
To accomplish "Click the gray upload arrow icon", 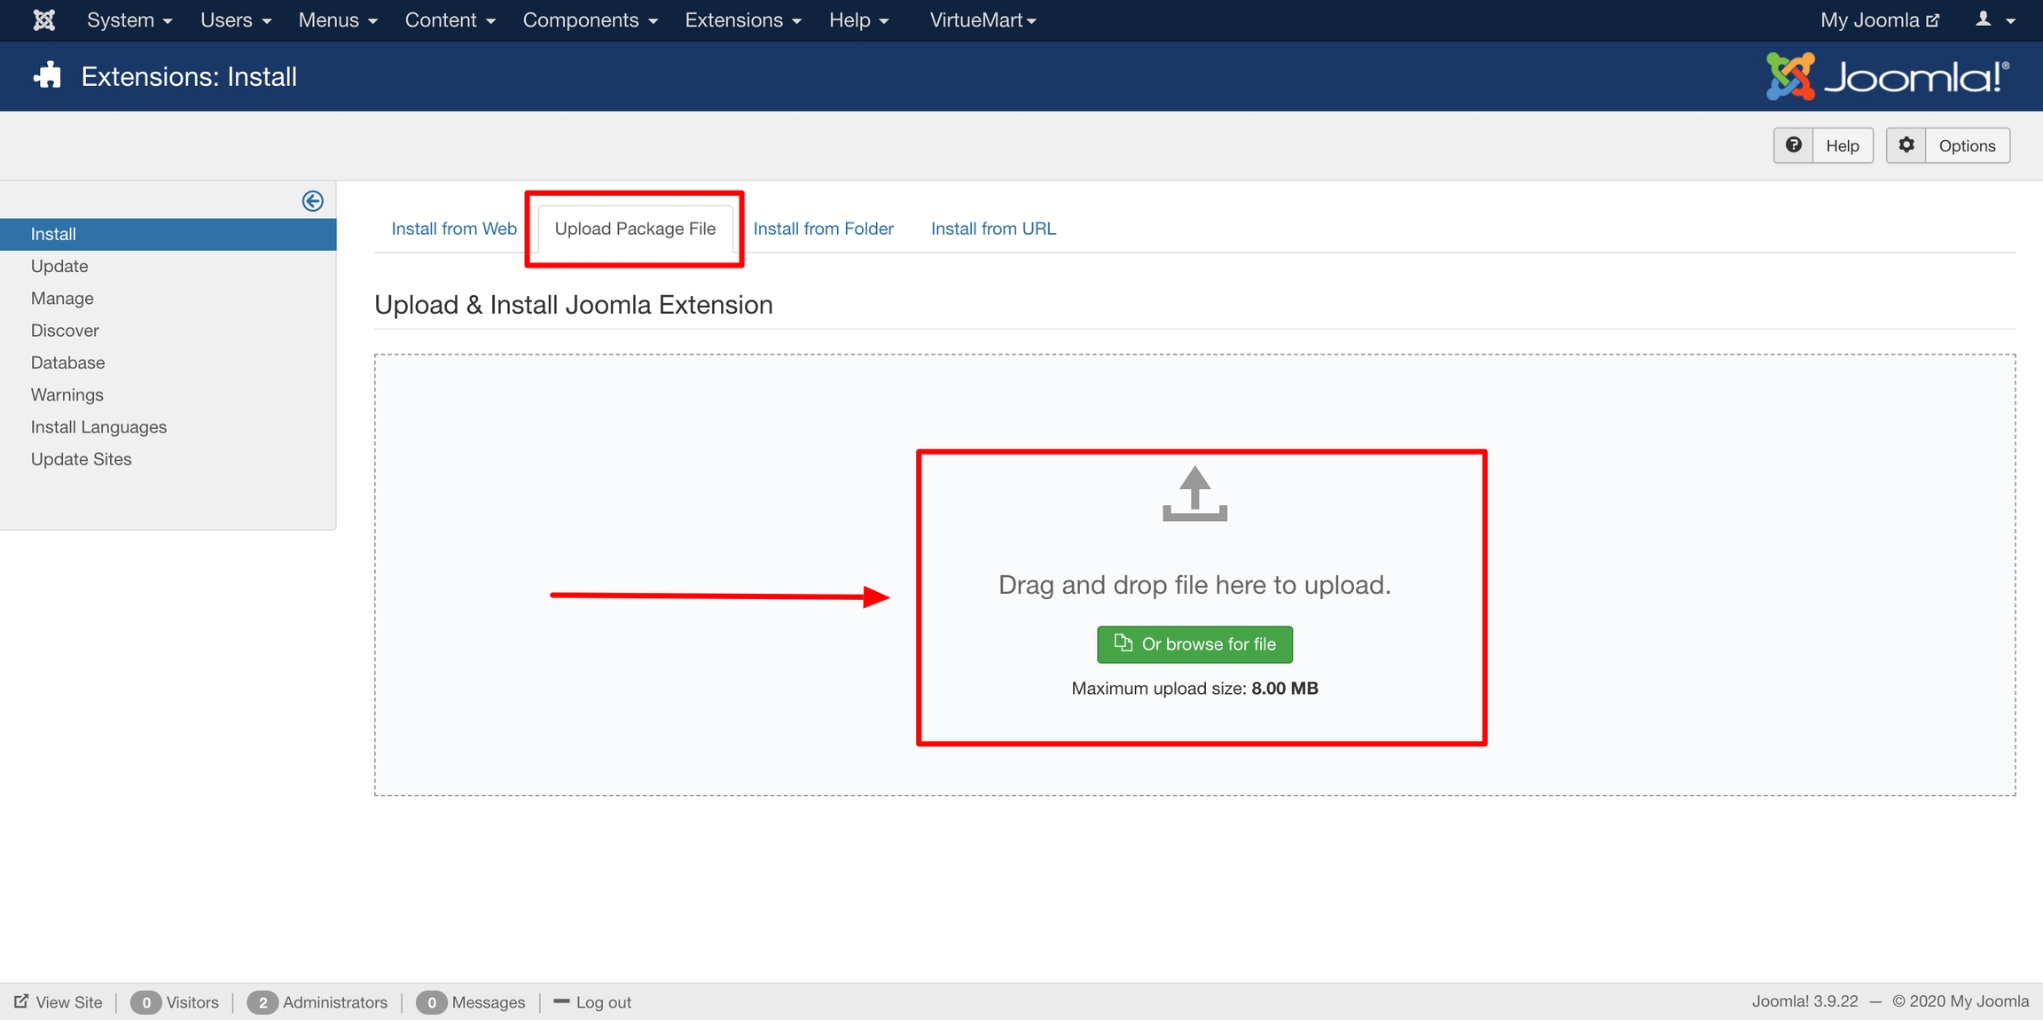I will (x=1194, y=494).
